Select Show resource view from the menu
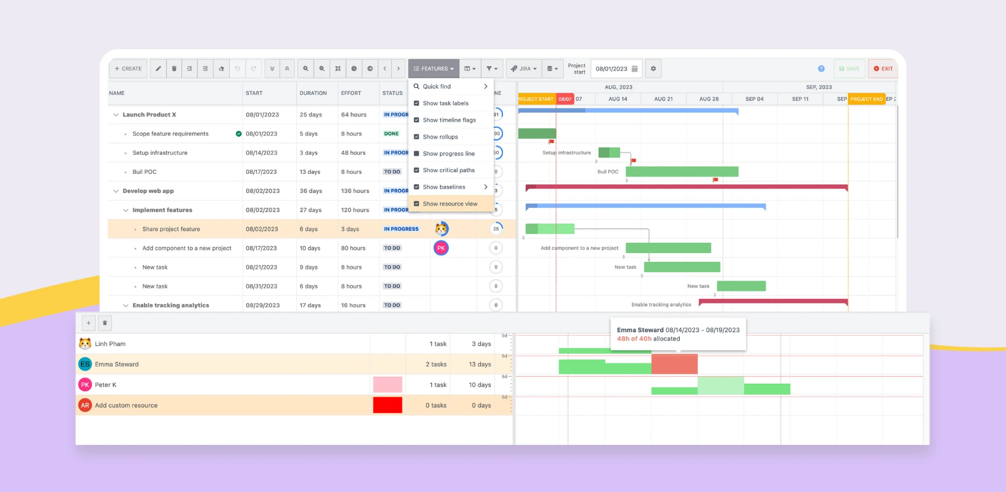This screenshot has width=1006, height=492. coord(450,203)
